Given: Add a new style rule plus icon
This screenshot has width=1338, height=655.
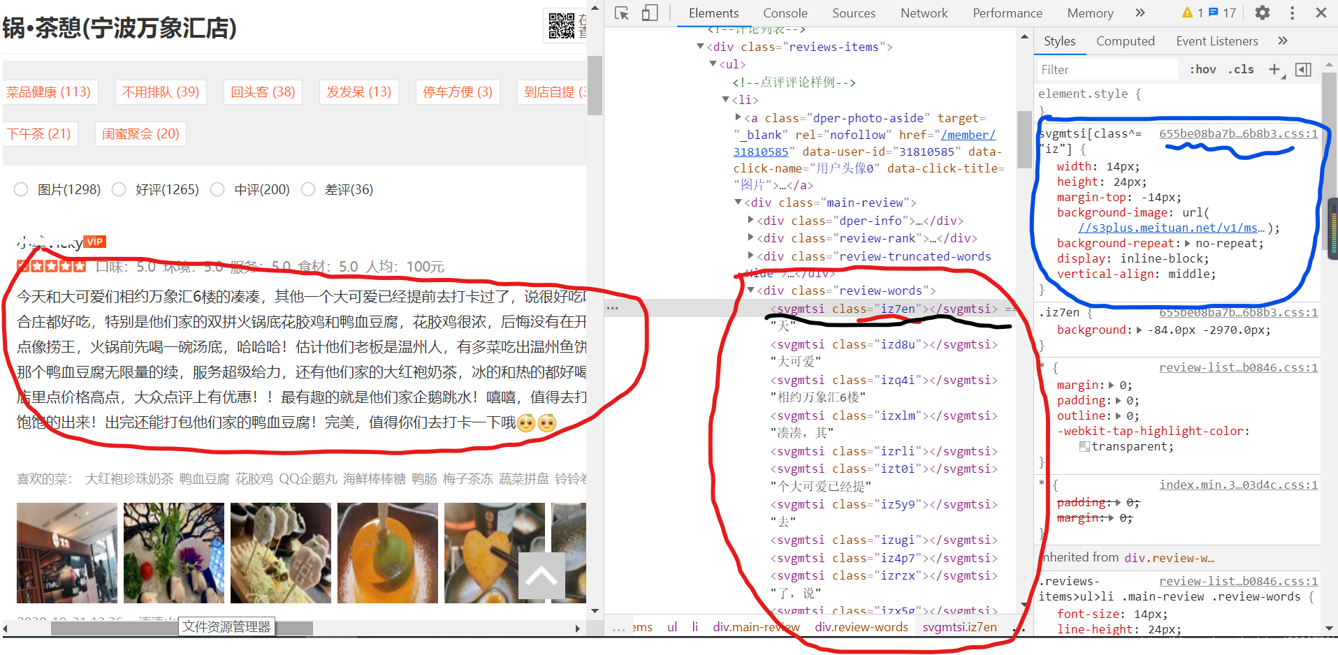Looking at the screenshot, I should [1275, 69].
